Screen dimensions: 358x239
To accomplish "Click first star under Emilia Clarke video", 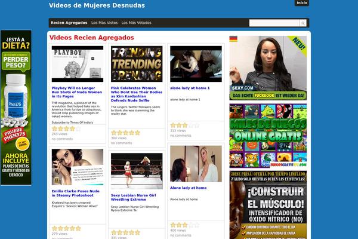I will [x=54, y=228].
